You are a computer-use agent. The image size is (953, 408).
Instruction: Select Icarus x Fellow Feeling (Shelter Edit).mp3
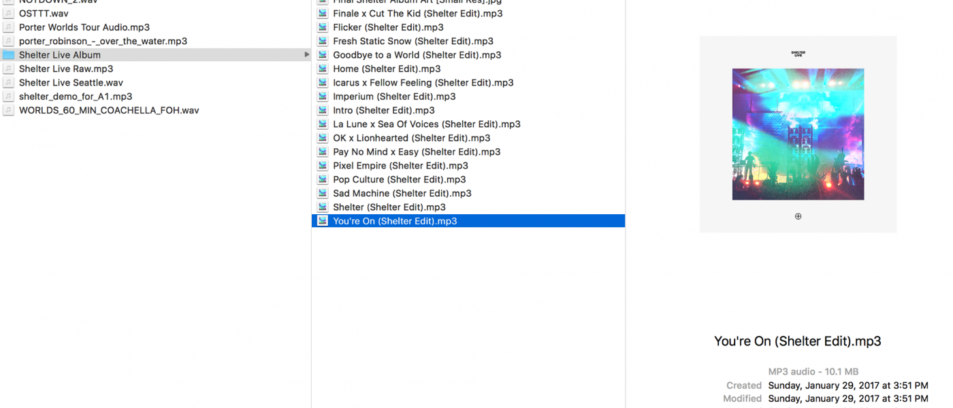pyautogui.click(x=423, y=83)
